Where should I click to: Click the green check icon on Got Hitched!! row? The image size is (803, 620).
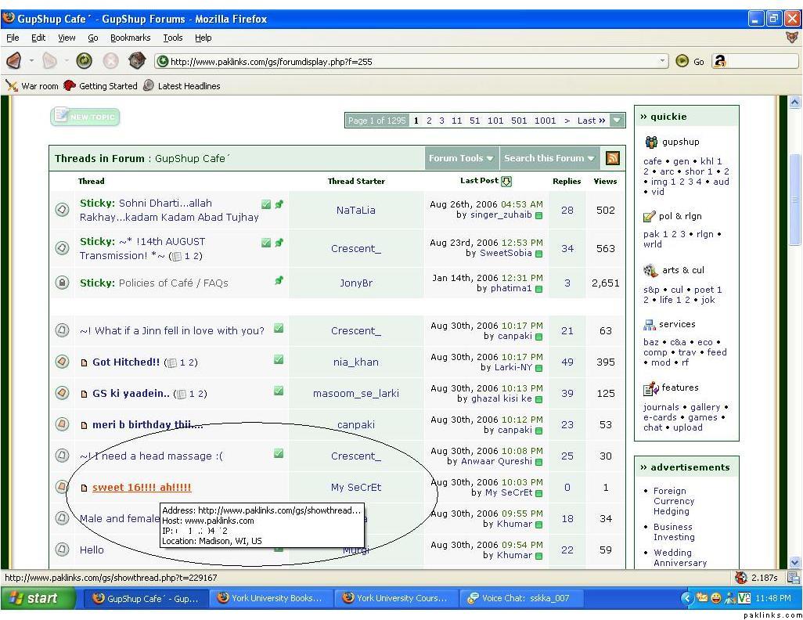click(x=279, y=360)
